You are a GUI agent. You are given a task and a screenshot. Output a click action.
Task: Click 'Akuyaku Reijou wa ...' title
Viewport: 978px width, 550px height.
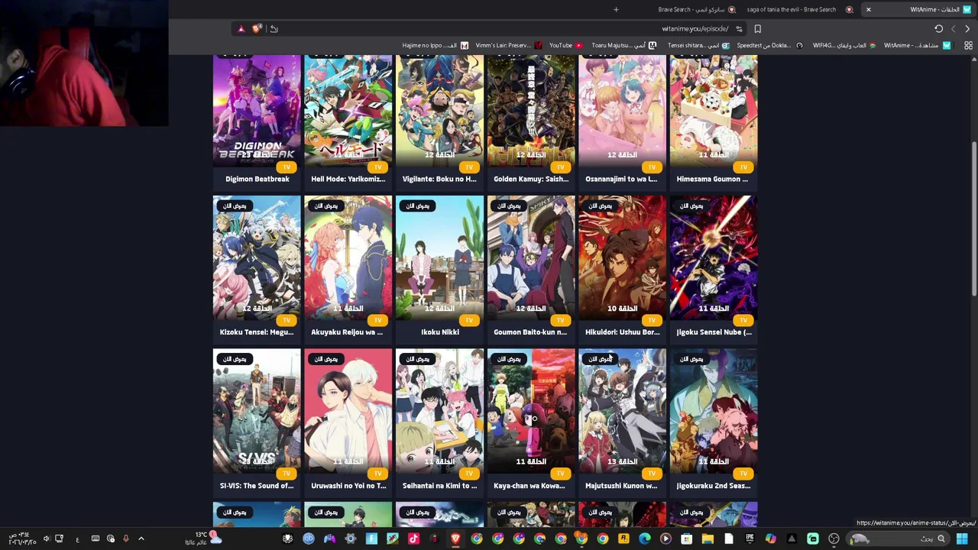pos(347,332)
